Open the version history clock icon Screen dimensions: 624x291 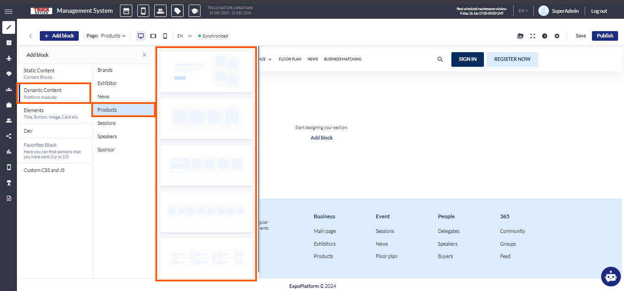(544, 36)
